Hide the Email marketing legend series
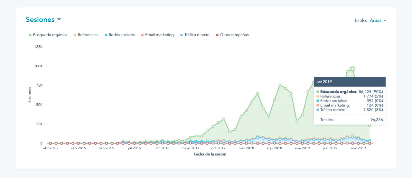 (159, 35)
